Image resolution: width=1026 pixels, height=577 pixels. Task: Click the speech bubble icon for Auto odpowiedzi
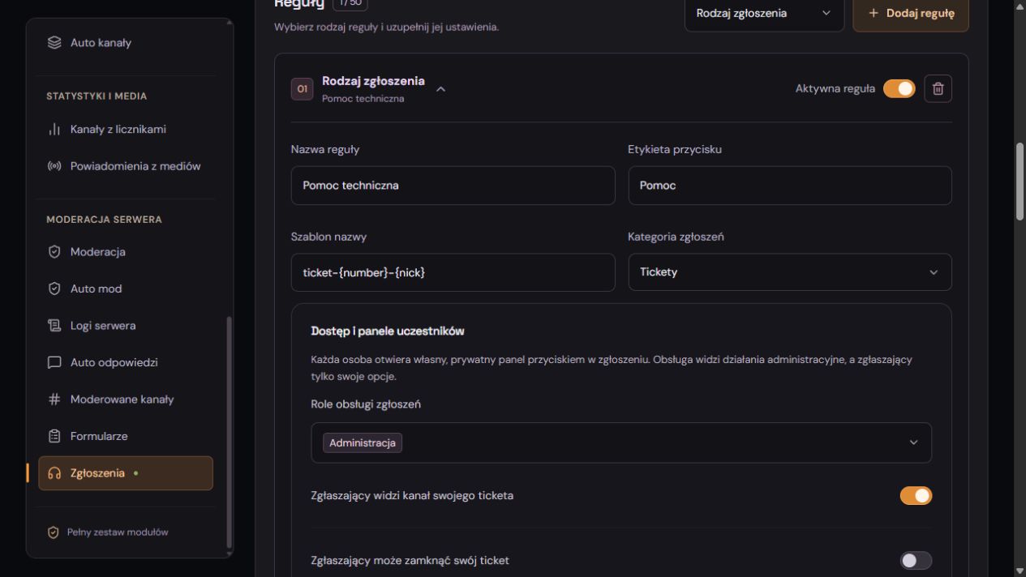(55, 363)
